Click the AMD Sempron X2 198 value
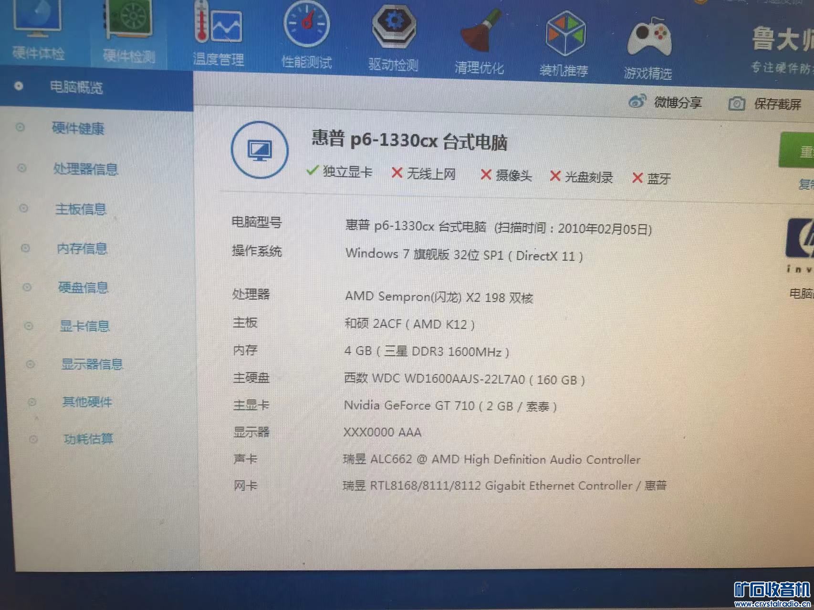 coord(438,297)
